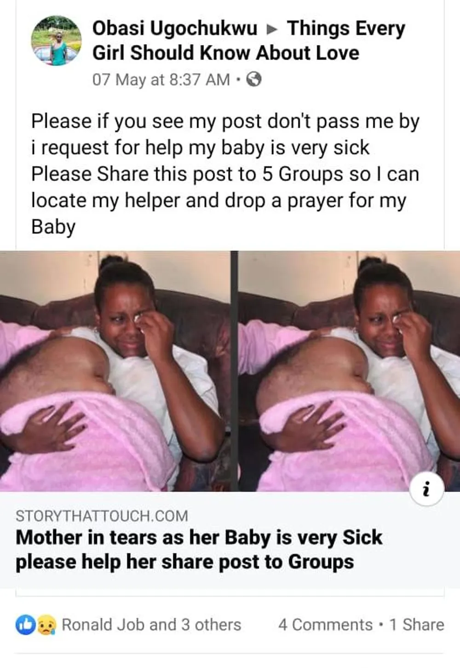Click 'Girl Should Know About Love' text
The image size is (460, 668).
pos(225,52)
